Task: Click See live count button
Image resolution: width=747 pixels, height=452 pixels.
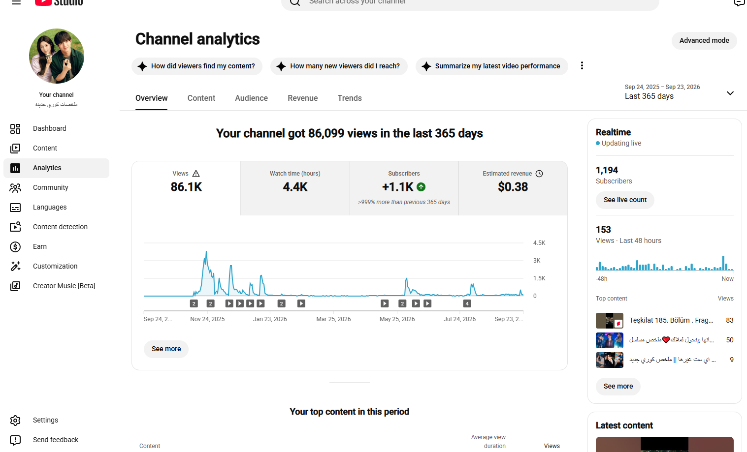Action: (625, 200)
